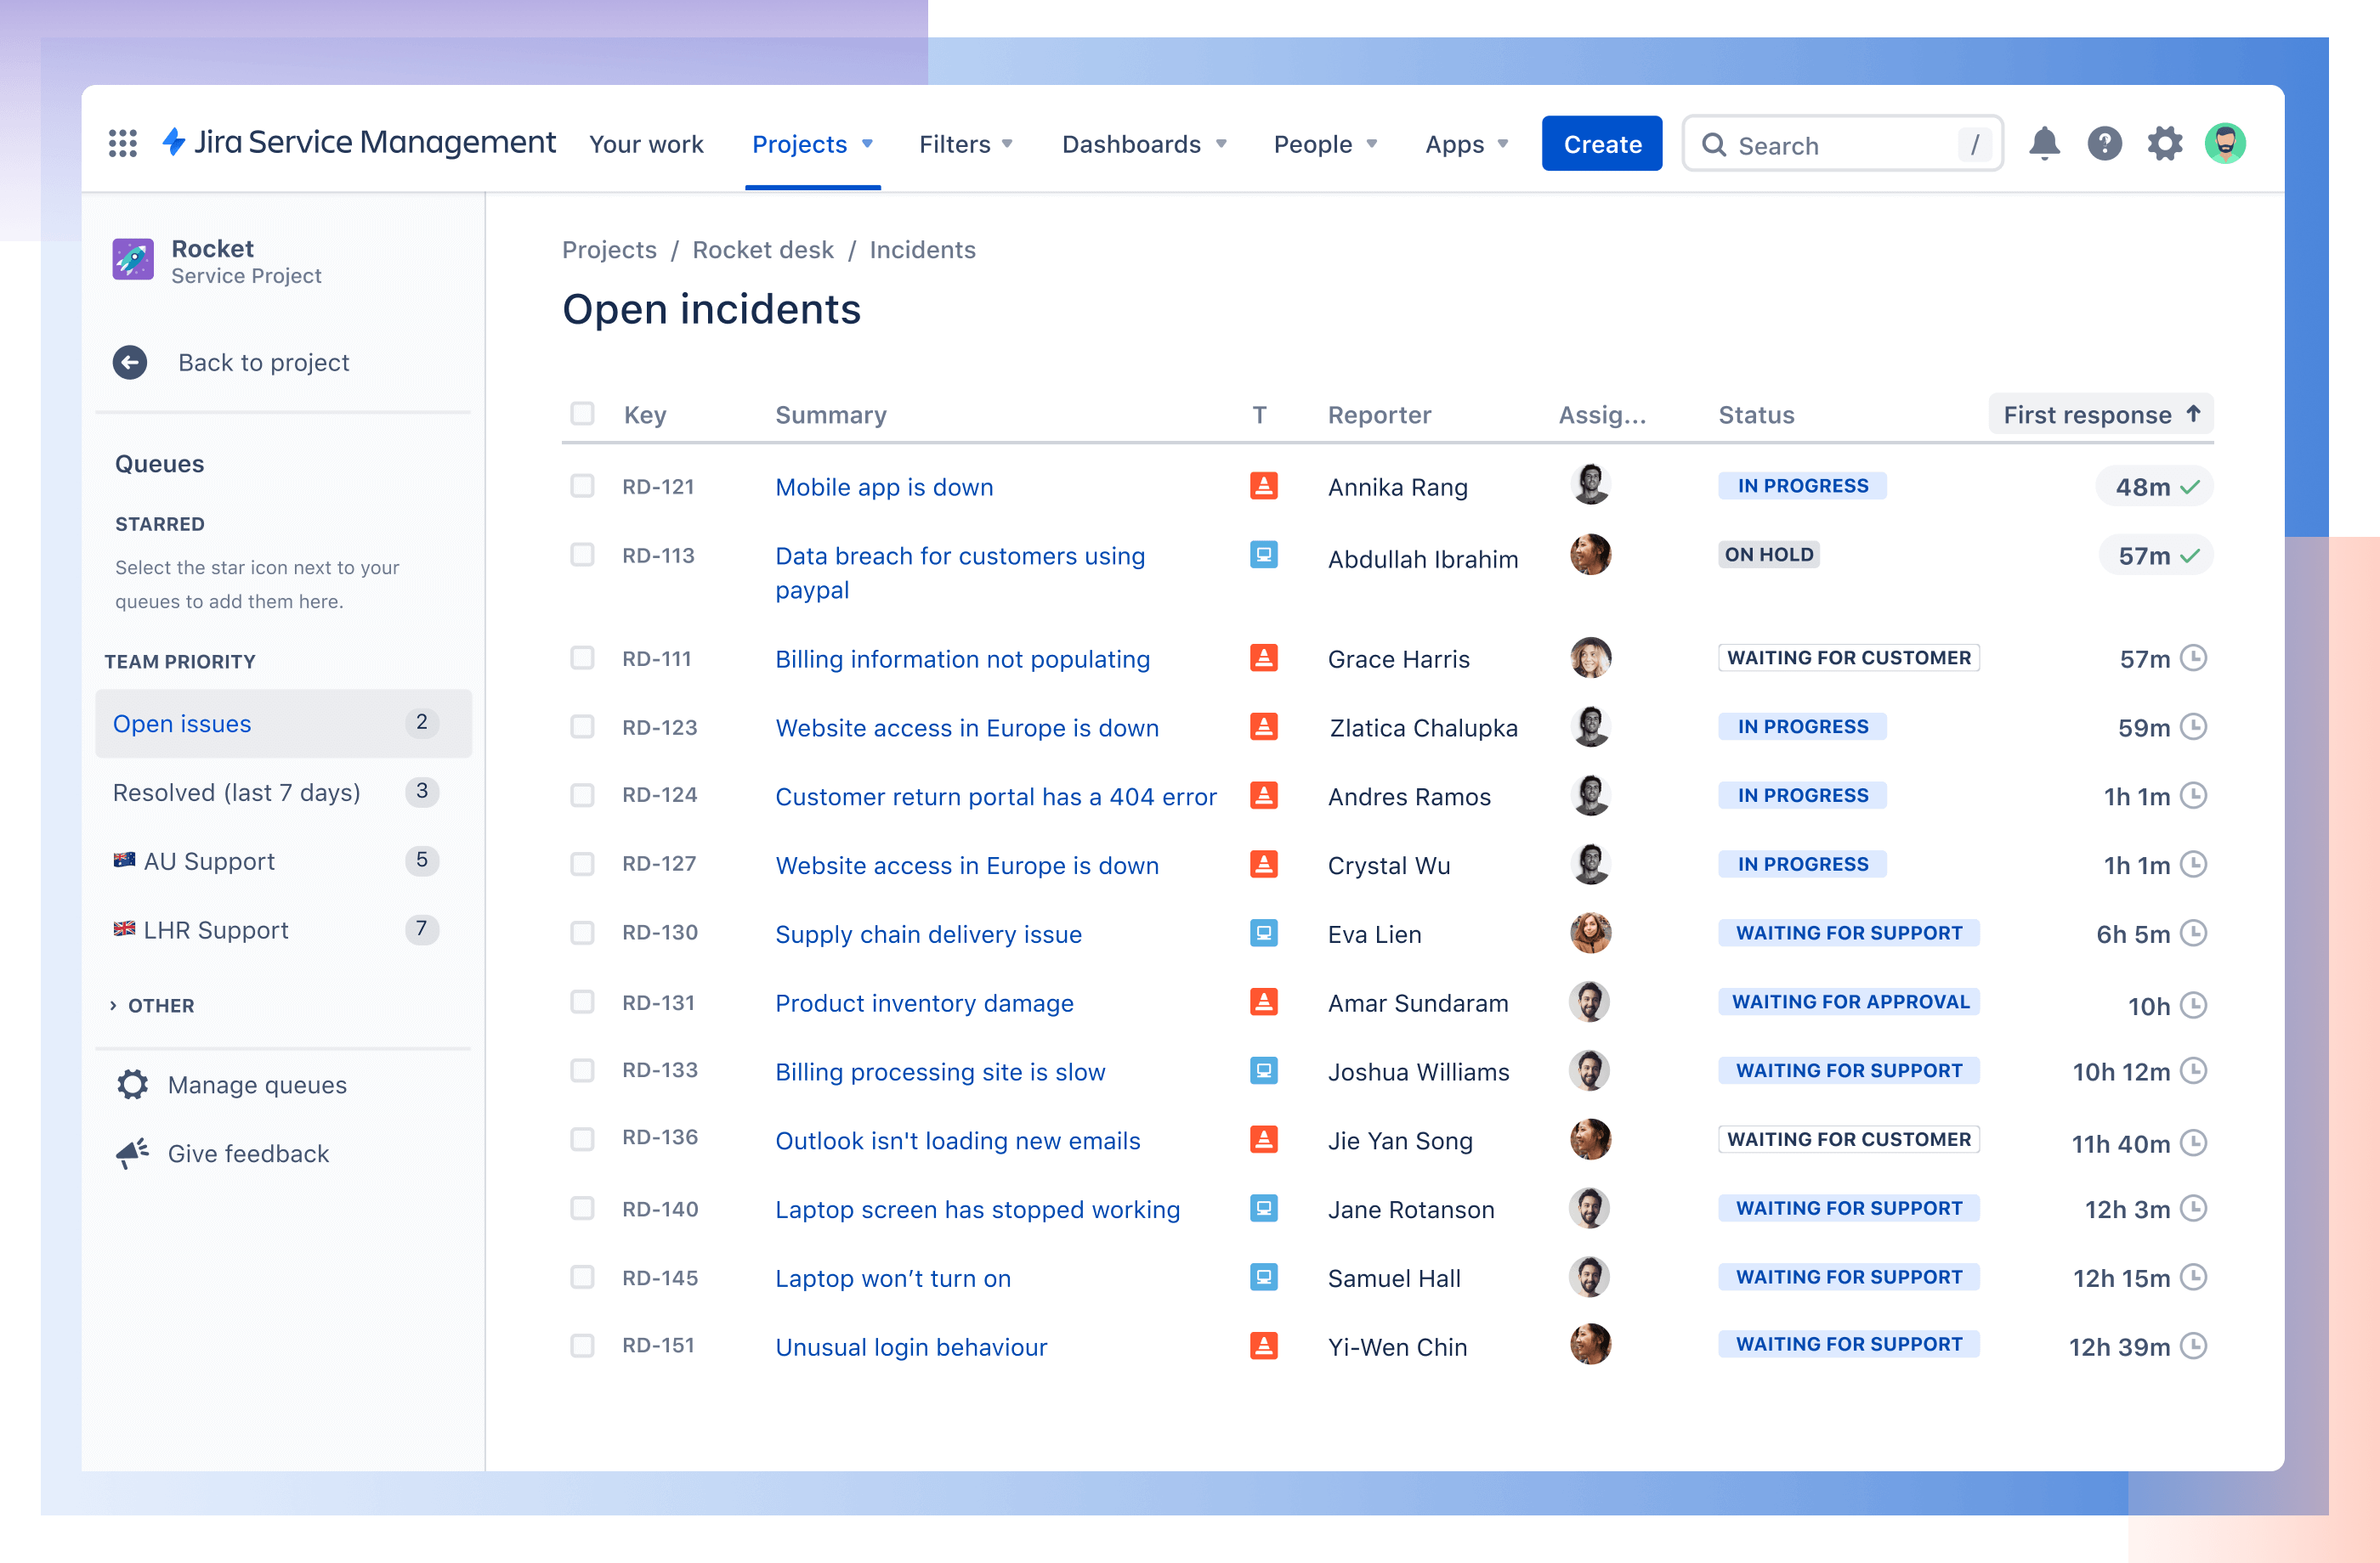Click the user avatar profile icon
Viewport: 2380px width, 1563px height.
(2226, 143)
